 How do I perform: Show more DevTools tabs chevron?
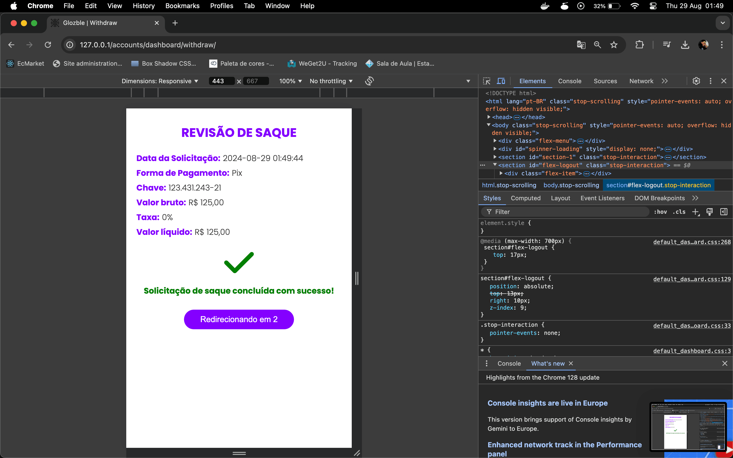pos(665,81)
